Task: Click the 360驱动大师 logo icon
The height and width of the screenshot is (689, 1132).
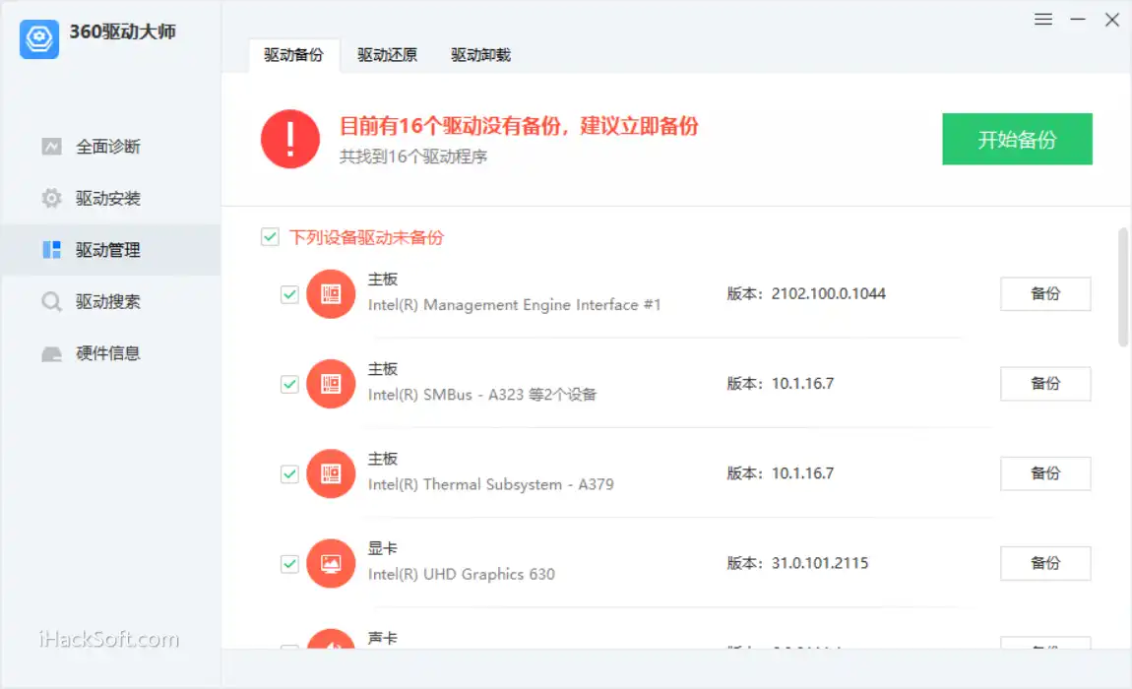Action: tap(39, 39)
